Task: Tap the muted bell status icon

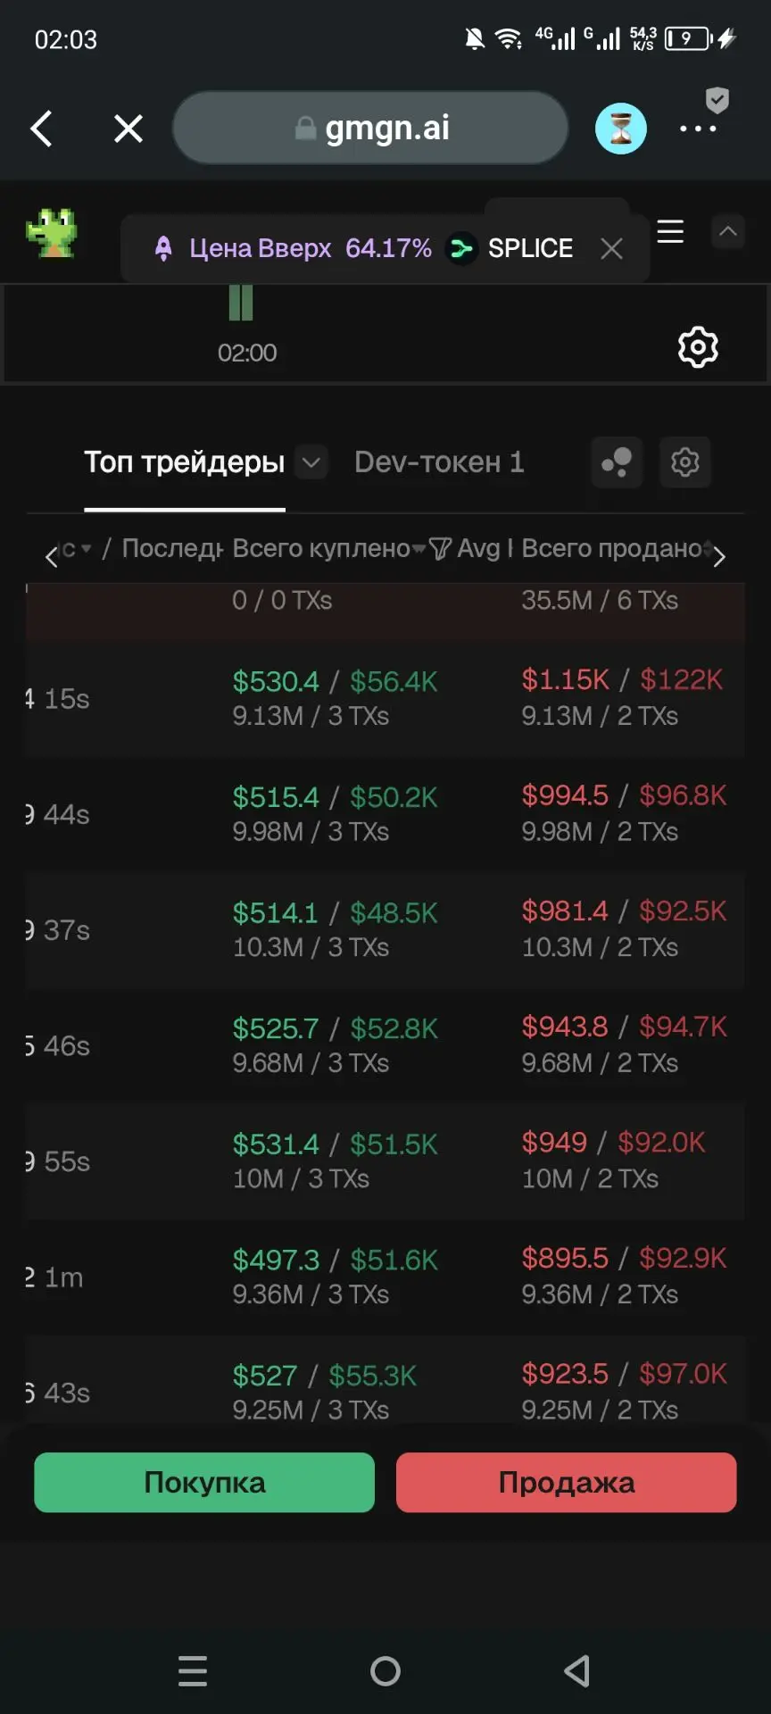Action: 475,38
